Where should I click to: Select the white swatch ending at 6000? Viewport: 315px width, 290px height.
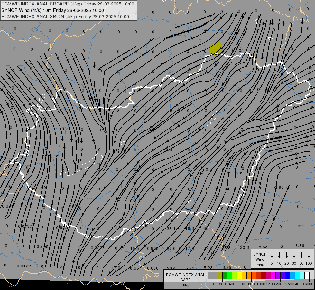307,276
